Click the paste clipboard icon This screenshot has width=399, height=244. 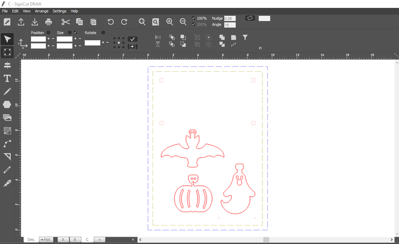click(93, 22)
